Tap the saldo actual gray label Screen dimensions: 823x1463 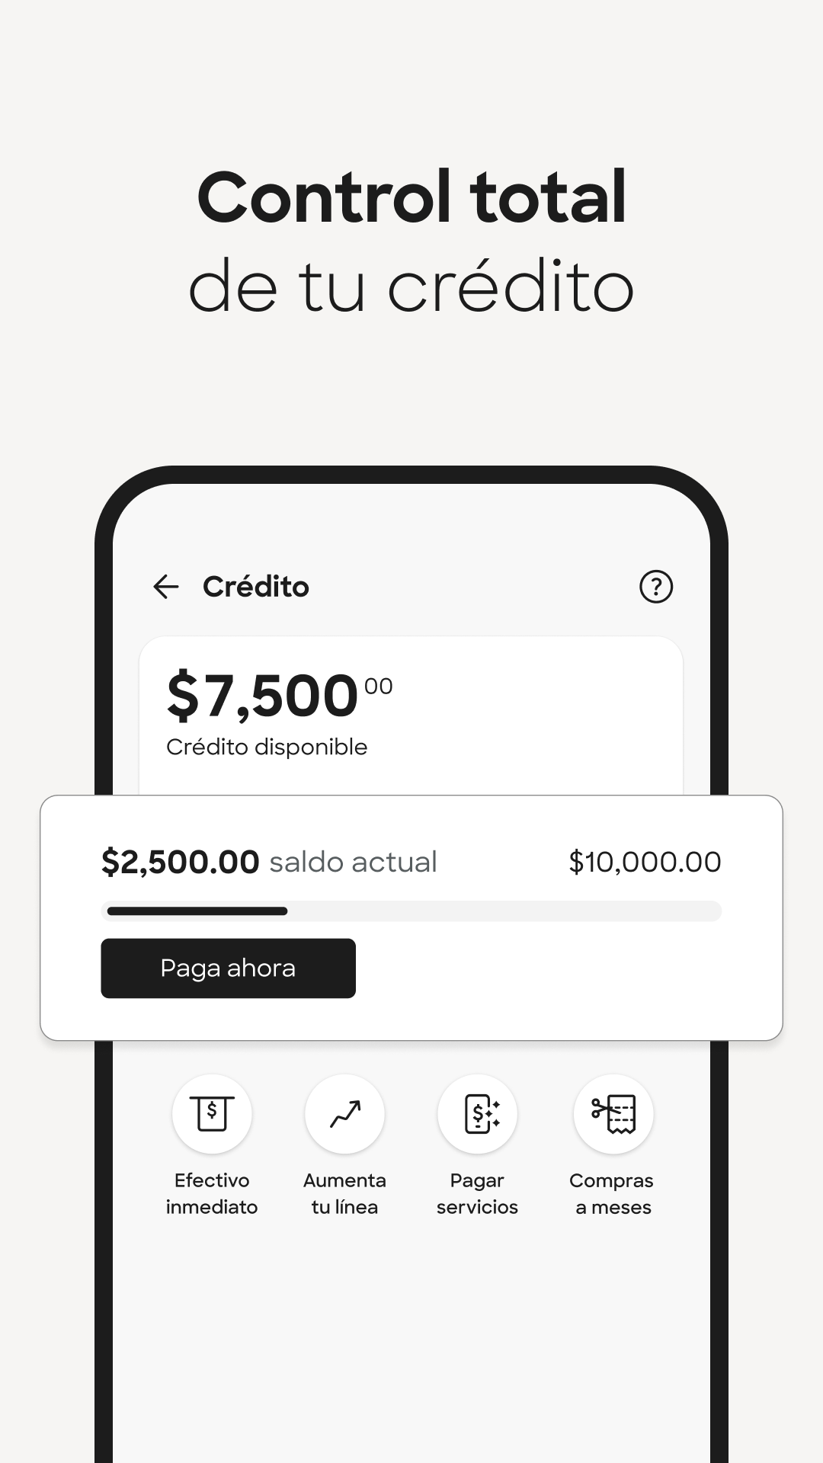(353, 862)
